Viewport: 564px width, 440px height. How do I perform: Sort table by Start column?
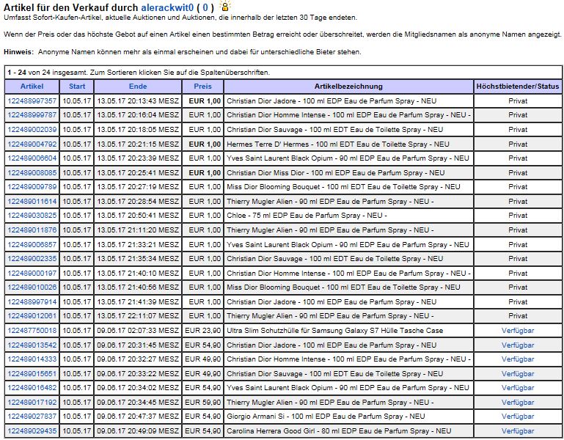point(77,87)
